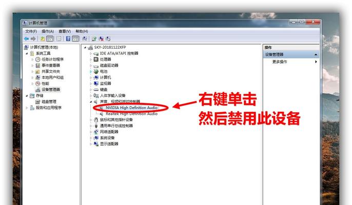Select 磁盘管理 under 存储

[x=49, y=102]
